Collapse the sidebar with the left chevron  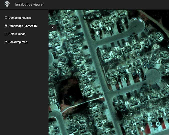53,28
